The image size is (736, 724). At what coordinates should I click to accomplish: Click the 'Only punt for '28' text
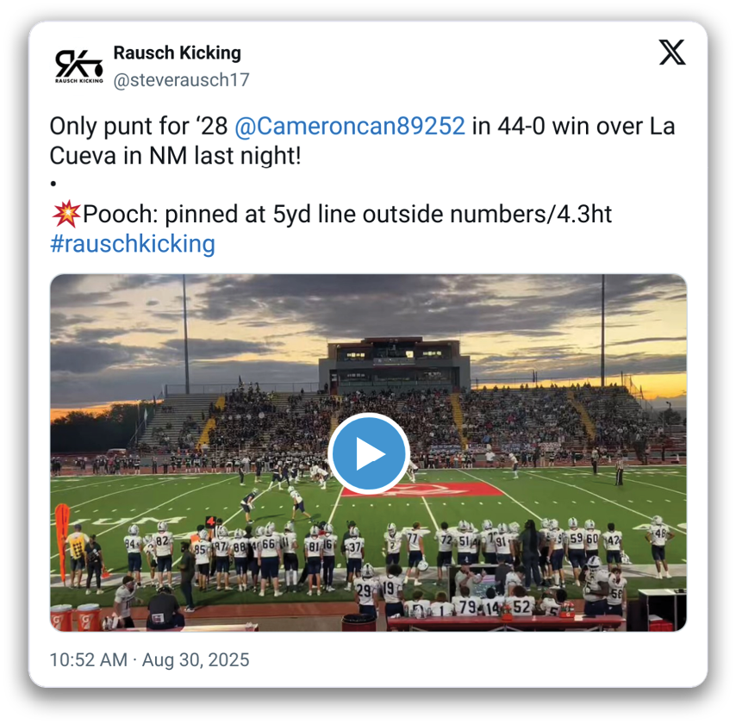[139, 126]
